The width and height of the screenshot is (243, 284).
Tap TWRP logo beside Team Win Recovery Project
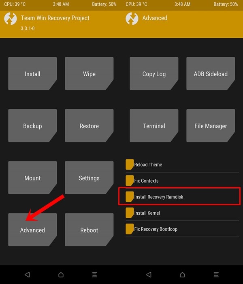(11, 19)
